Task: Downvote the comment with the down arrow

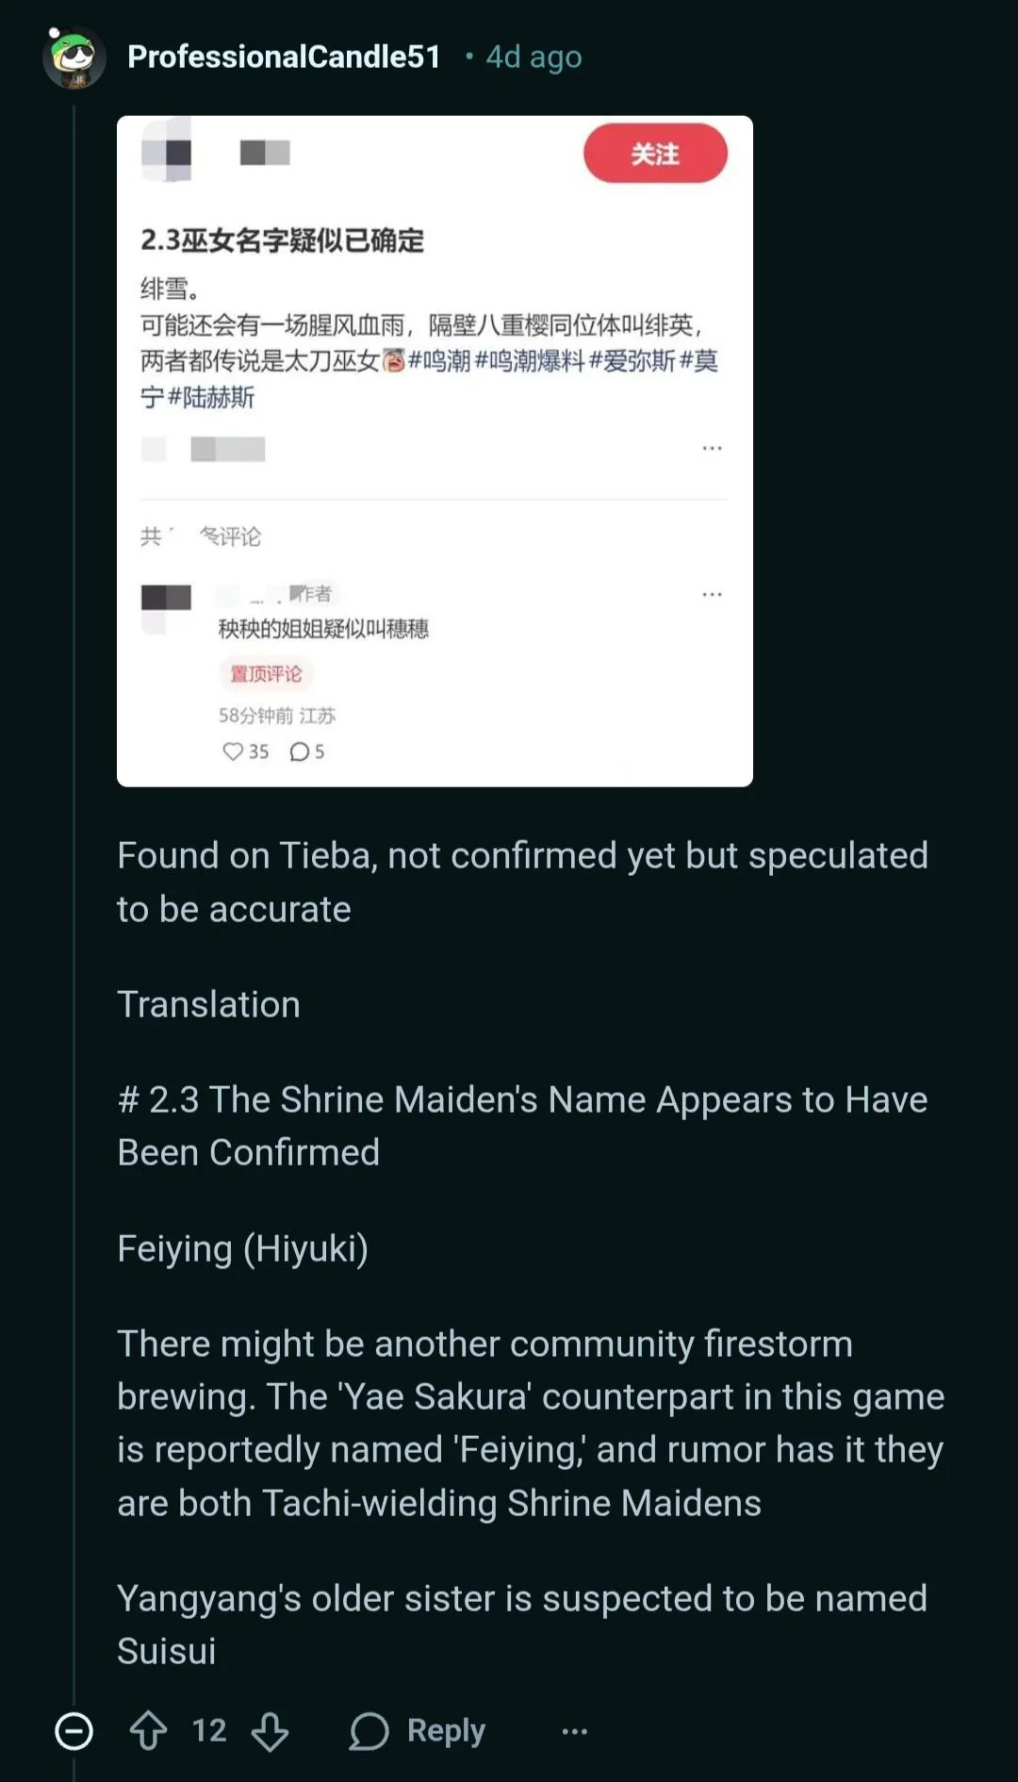Action: coord(270,1731)
